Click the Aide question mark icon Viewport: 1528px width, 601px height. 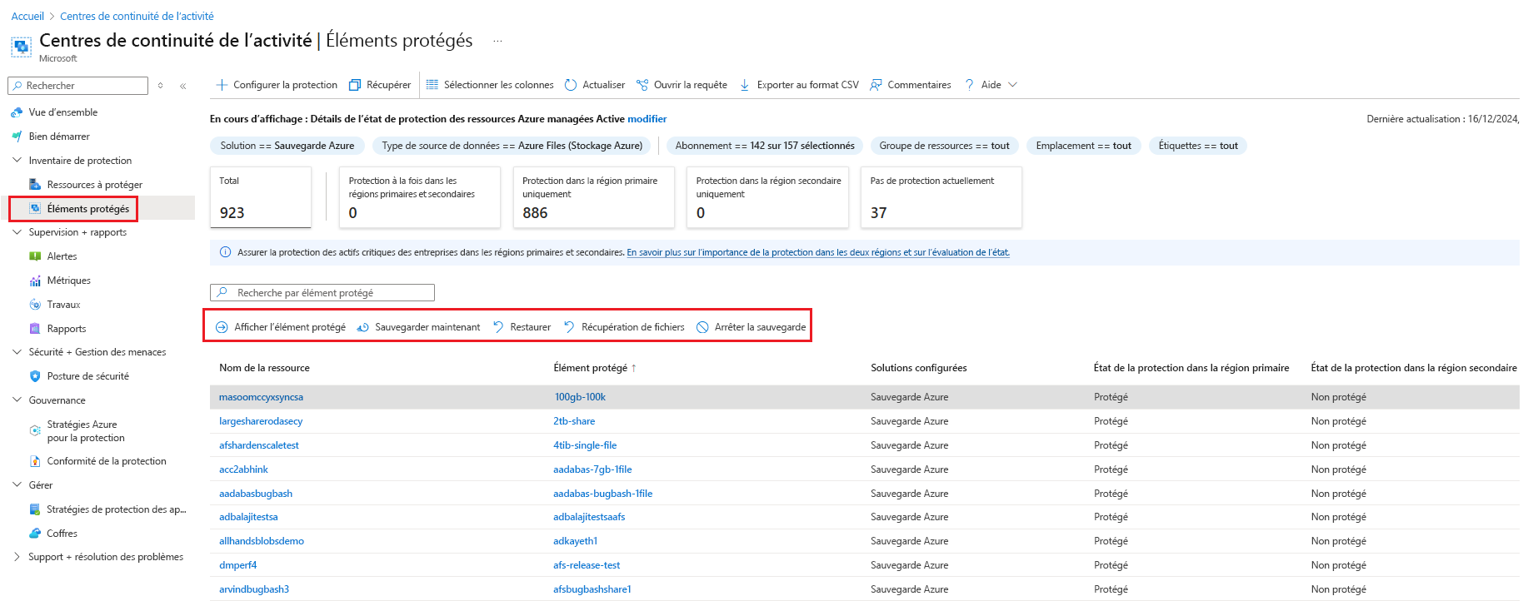970,85
